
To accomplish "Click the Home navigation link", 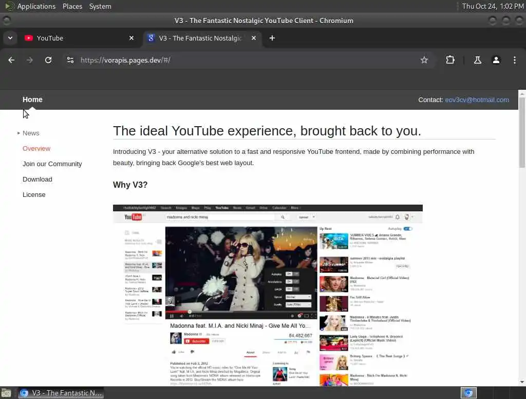I will pyautogui.click(x=32, y=99).
